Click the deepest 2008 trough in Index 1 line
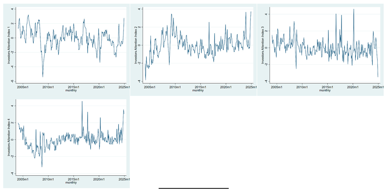Screen dimensions: 387x191 click(x=42, y=77)
